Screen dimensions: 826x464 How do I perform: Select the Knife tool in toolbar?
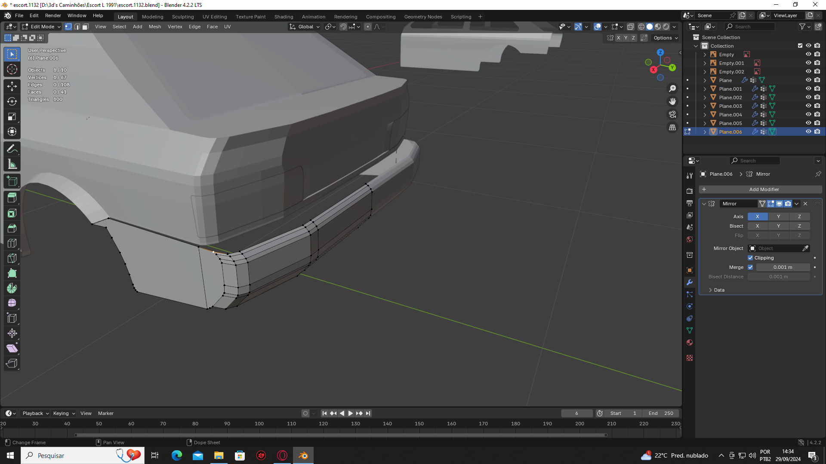coord(12,258)
